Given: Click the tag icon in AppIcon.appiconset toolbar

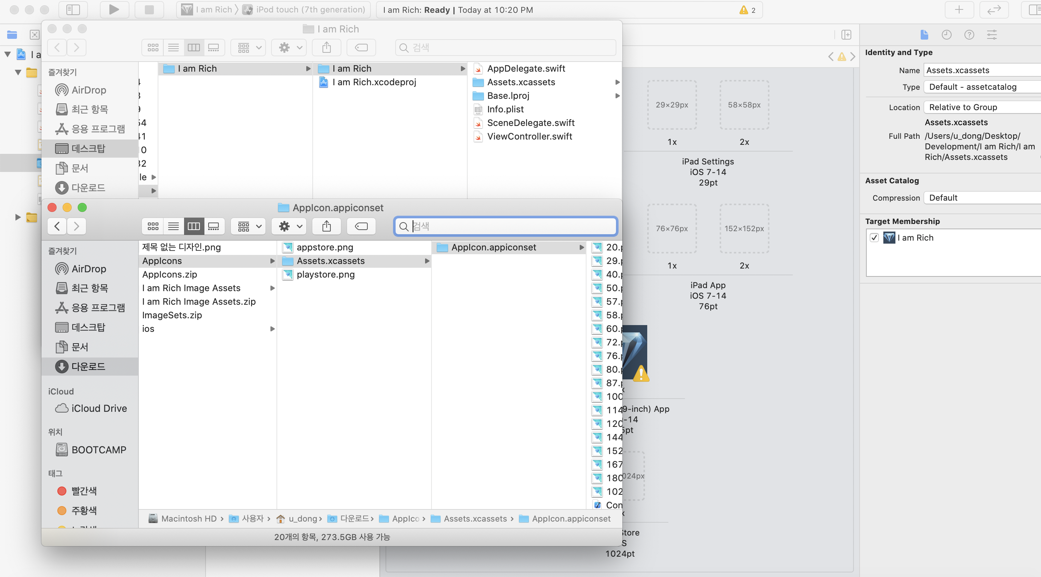Looking at the screenshot, I should click(361, 226).
